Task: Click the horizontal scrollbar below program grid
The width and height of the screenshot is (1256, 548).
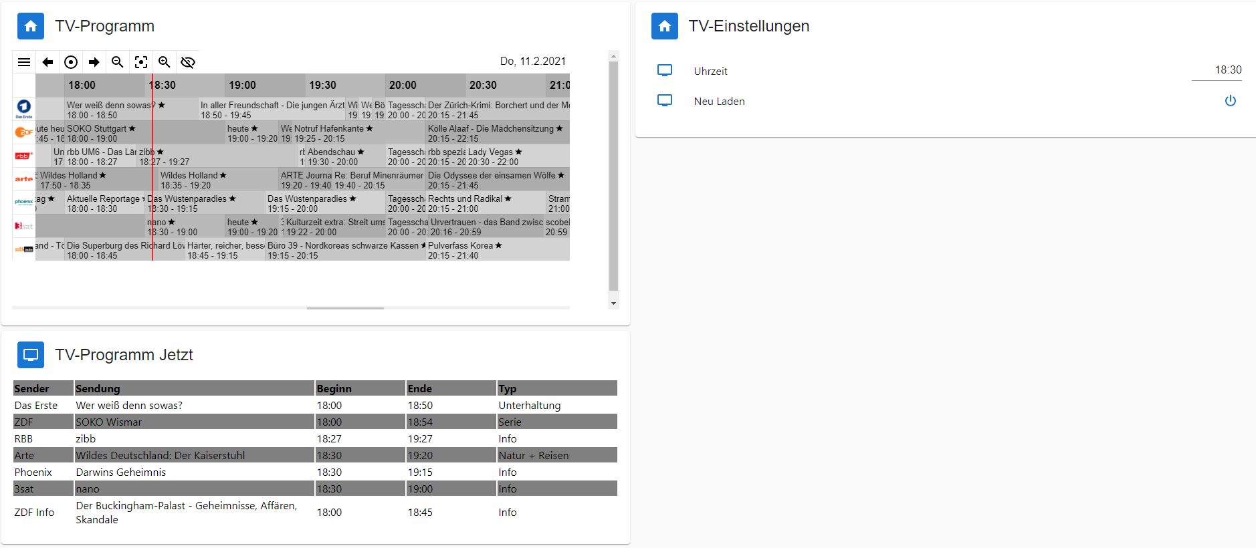Action: (x=345, y=308)
